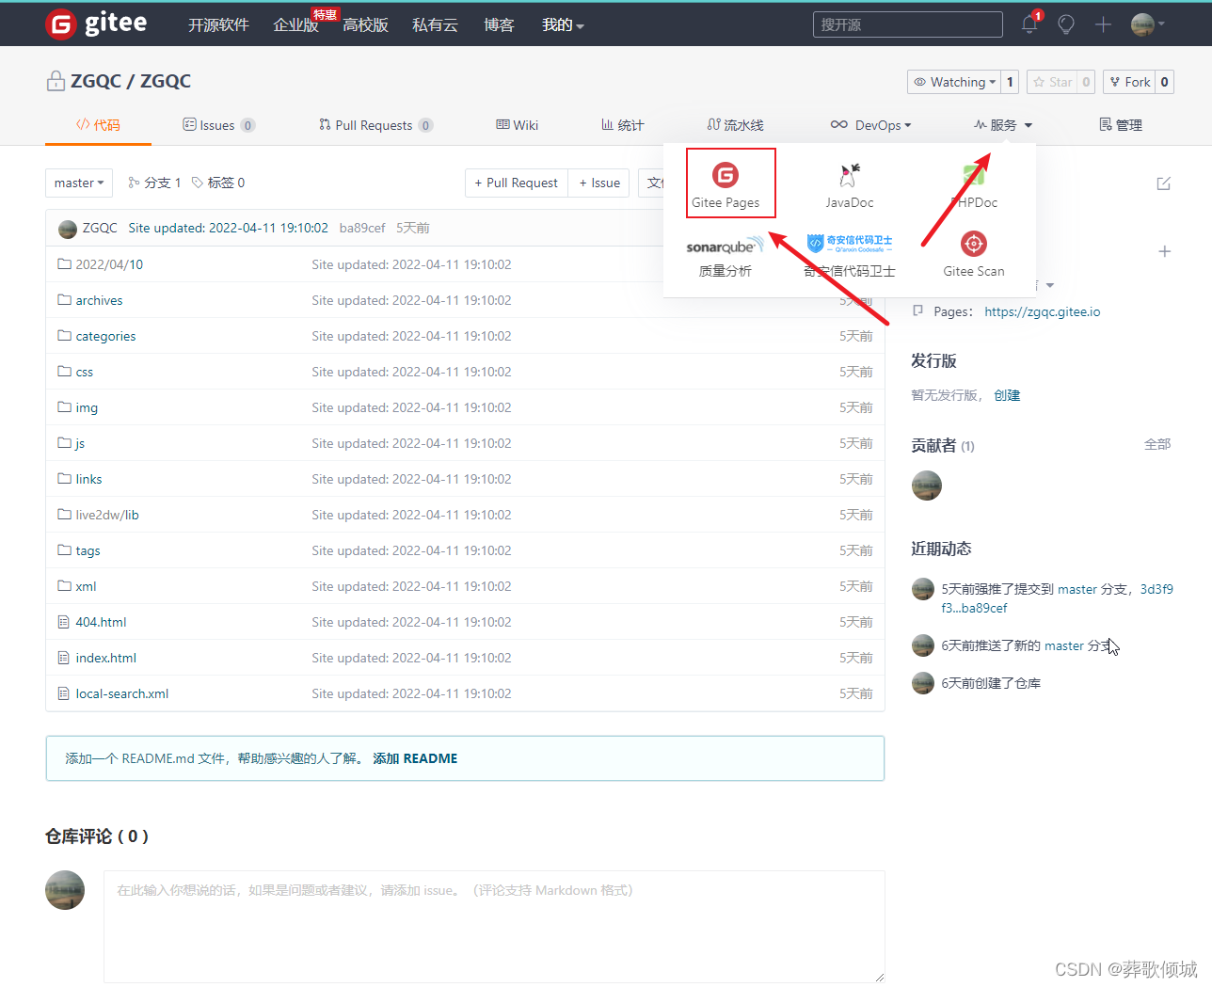Open the archives folder
The height and width of the screenshot is (987, 1212).
tap(99, 300)
